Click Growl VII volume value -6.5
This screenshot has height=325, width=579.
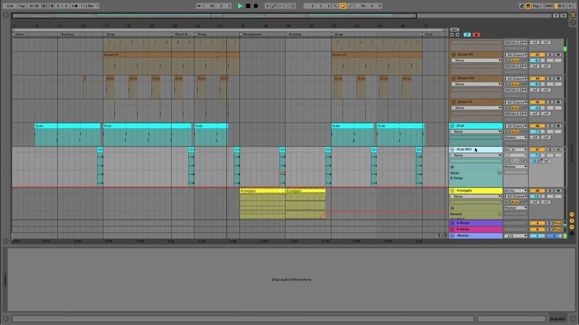coord(537,60)
